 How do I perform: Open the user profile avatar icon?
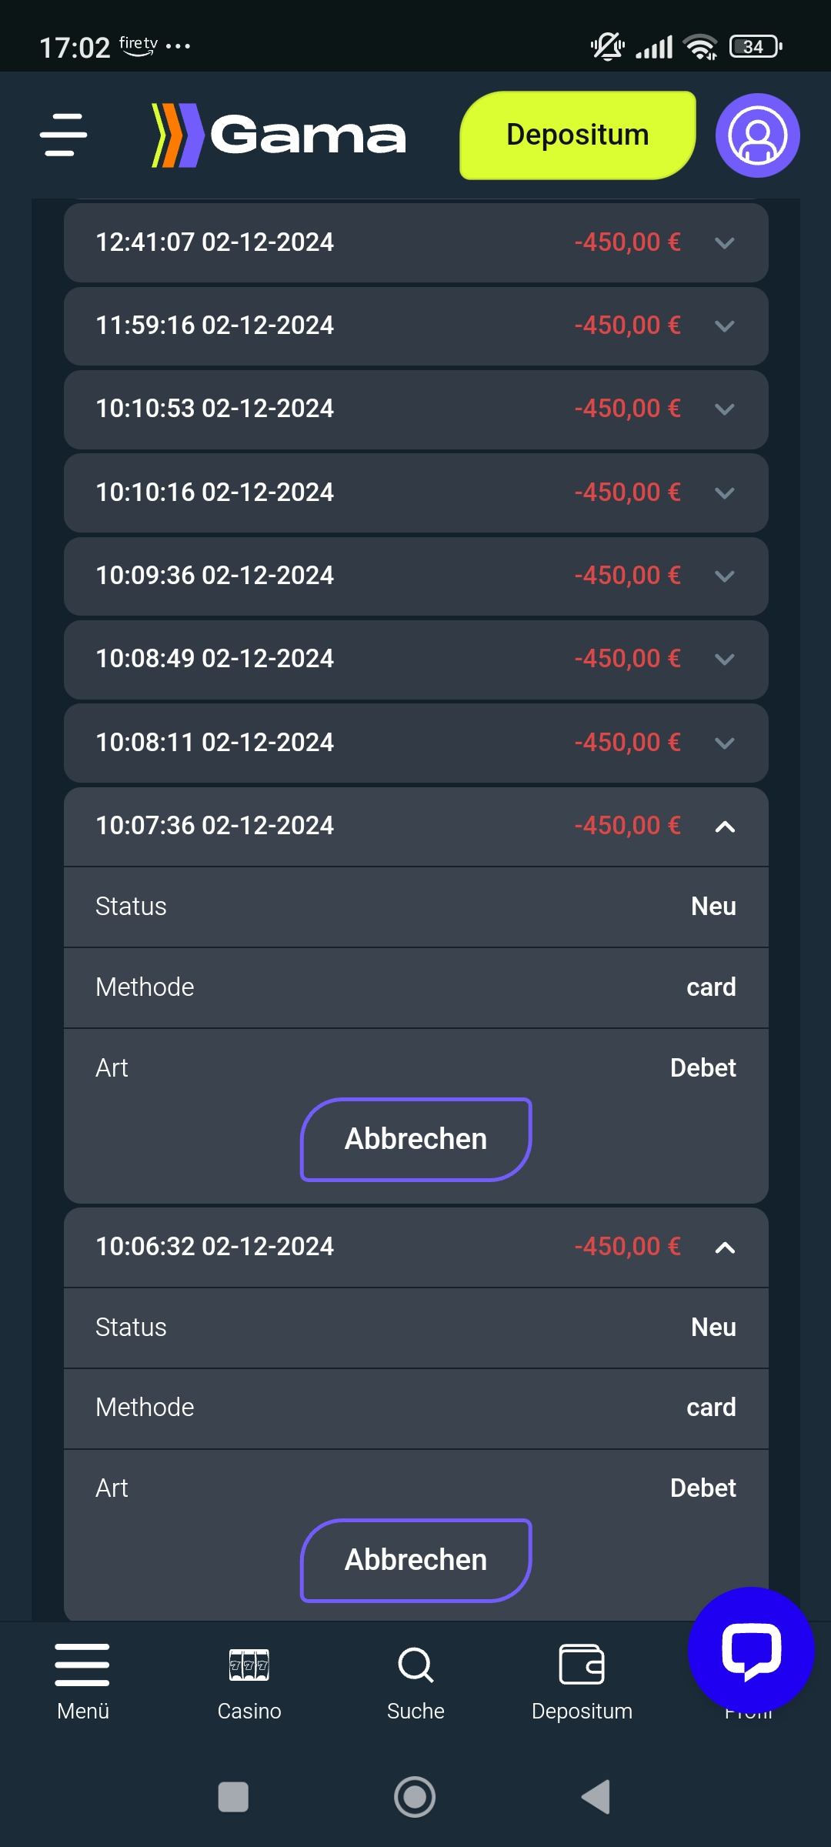(x=757, y=135)
